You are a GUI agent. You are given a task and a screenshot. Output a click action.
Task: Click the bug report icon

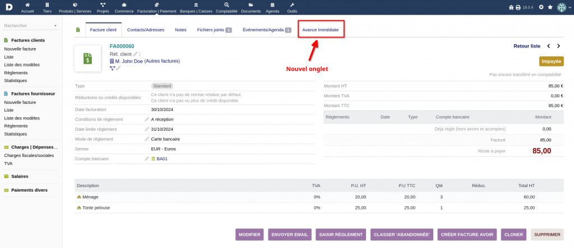(x=510, y=7)
